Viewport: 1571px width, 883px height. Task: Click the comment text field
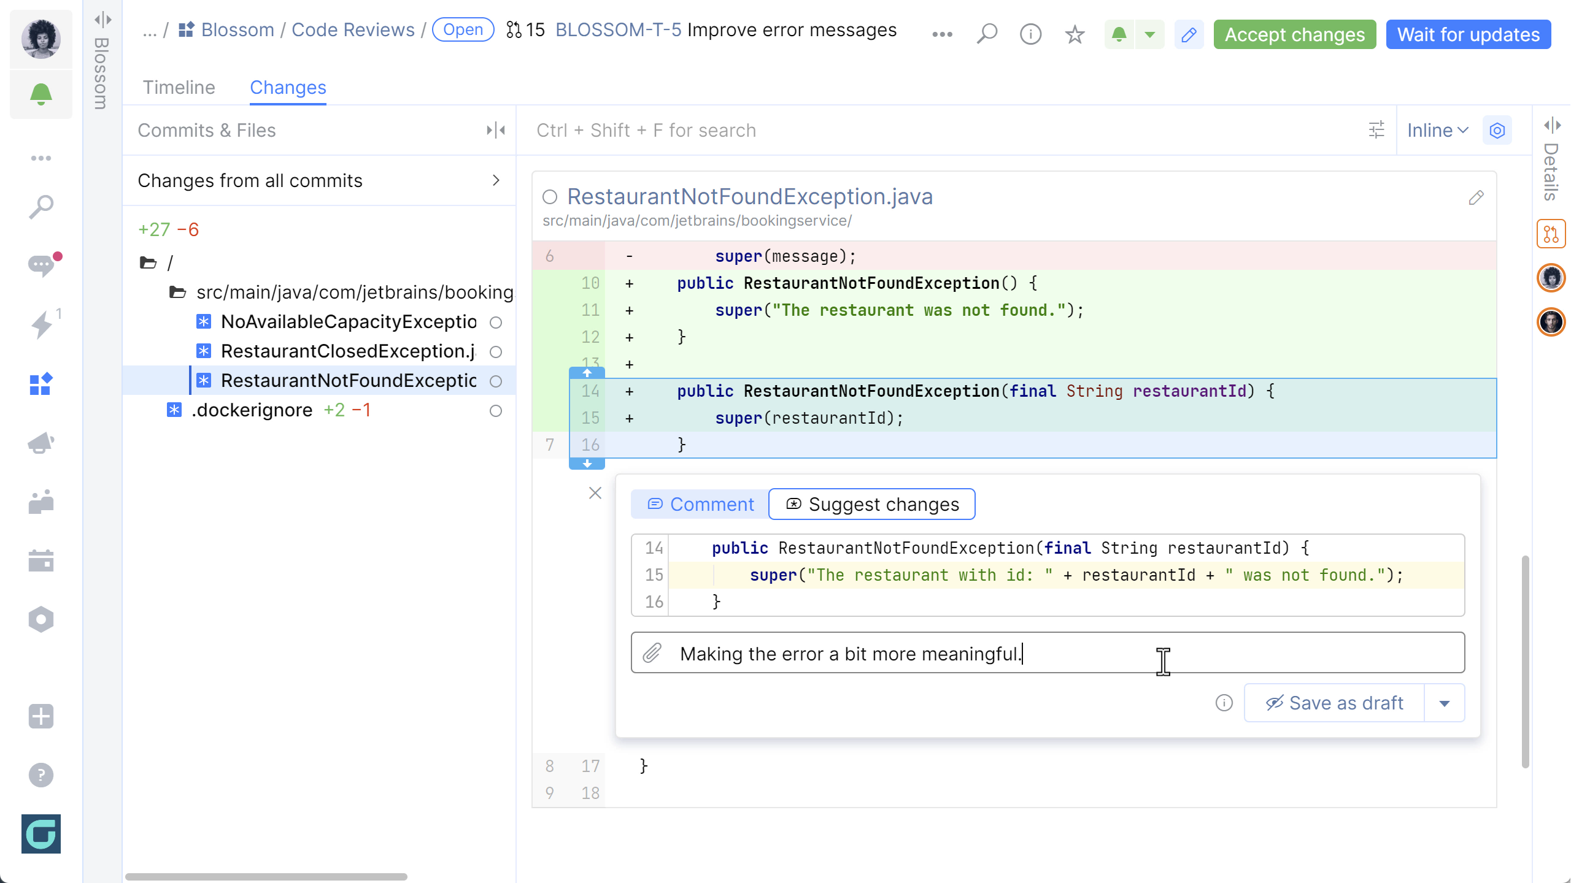pyautogui.click(x=1048, y=653)
